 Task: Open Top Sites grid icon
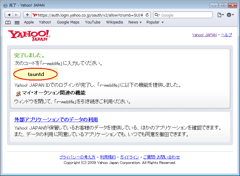point(17,23)
